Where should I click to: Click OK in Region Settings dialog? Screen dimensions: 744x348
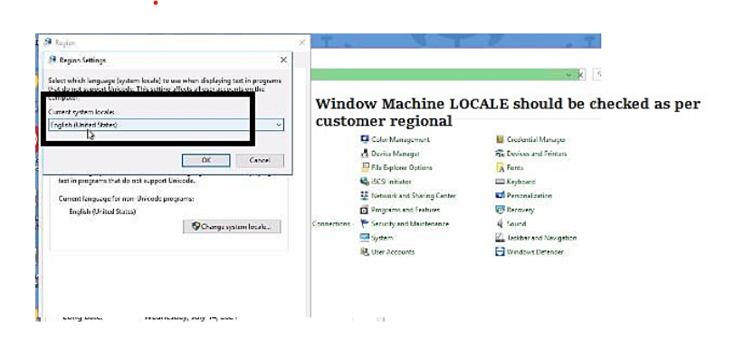click(206, 160)
